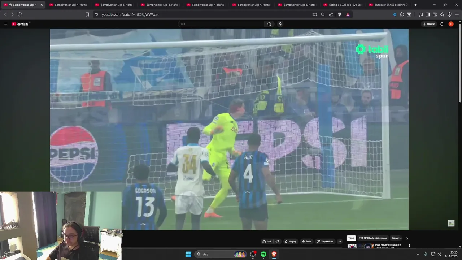Image resolution: width=462 pixels, height=260 pixels.
Task: Click the cast/install screen icon in address bar
Action: pos(315,14)
